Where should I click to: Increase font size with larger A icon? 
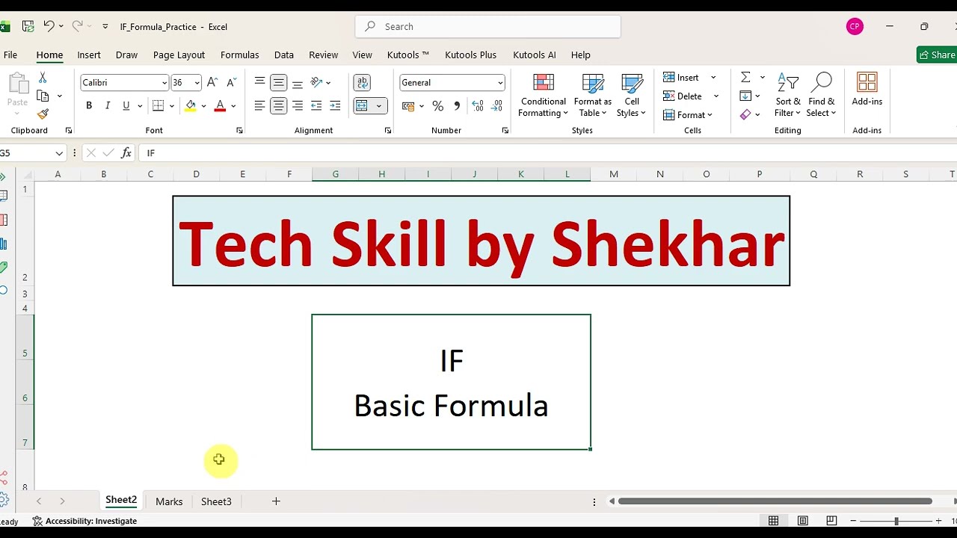[x=212, y=82]
